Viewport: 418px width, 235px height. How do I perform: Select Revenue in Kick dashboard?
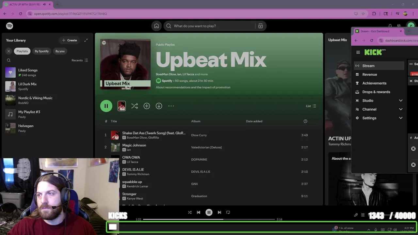click(x=379, y=74)
